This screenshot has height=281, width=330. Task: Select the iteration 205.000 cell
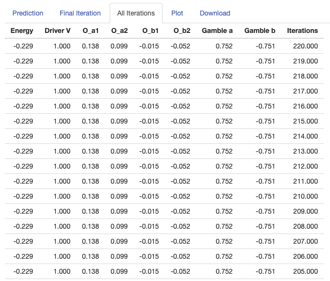pos(305,271)
